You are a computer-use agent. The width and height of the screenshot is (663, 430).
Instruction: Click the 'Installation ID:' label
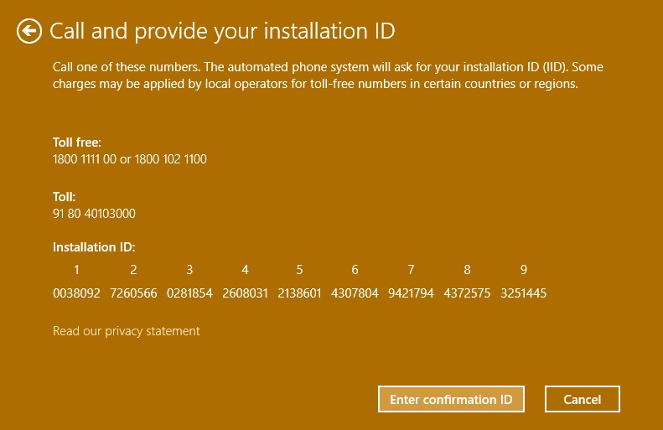click(94, 247)
